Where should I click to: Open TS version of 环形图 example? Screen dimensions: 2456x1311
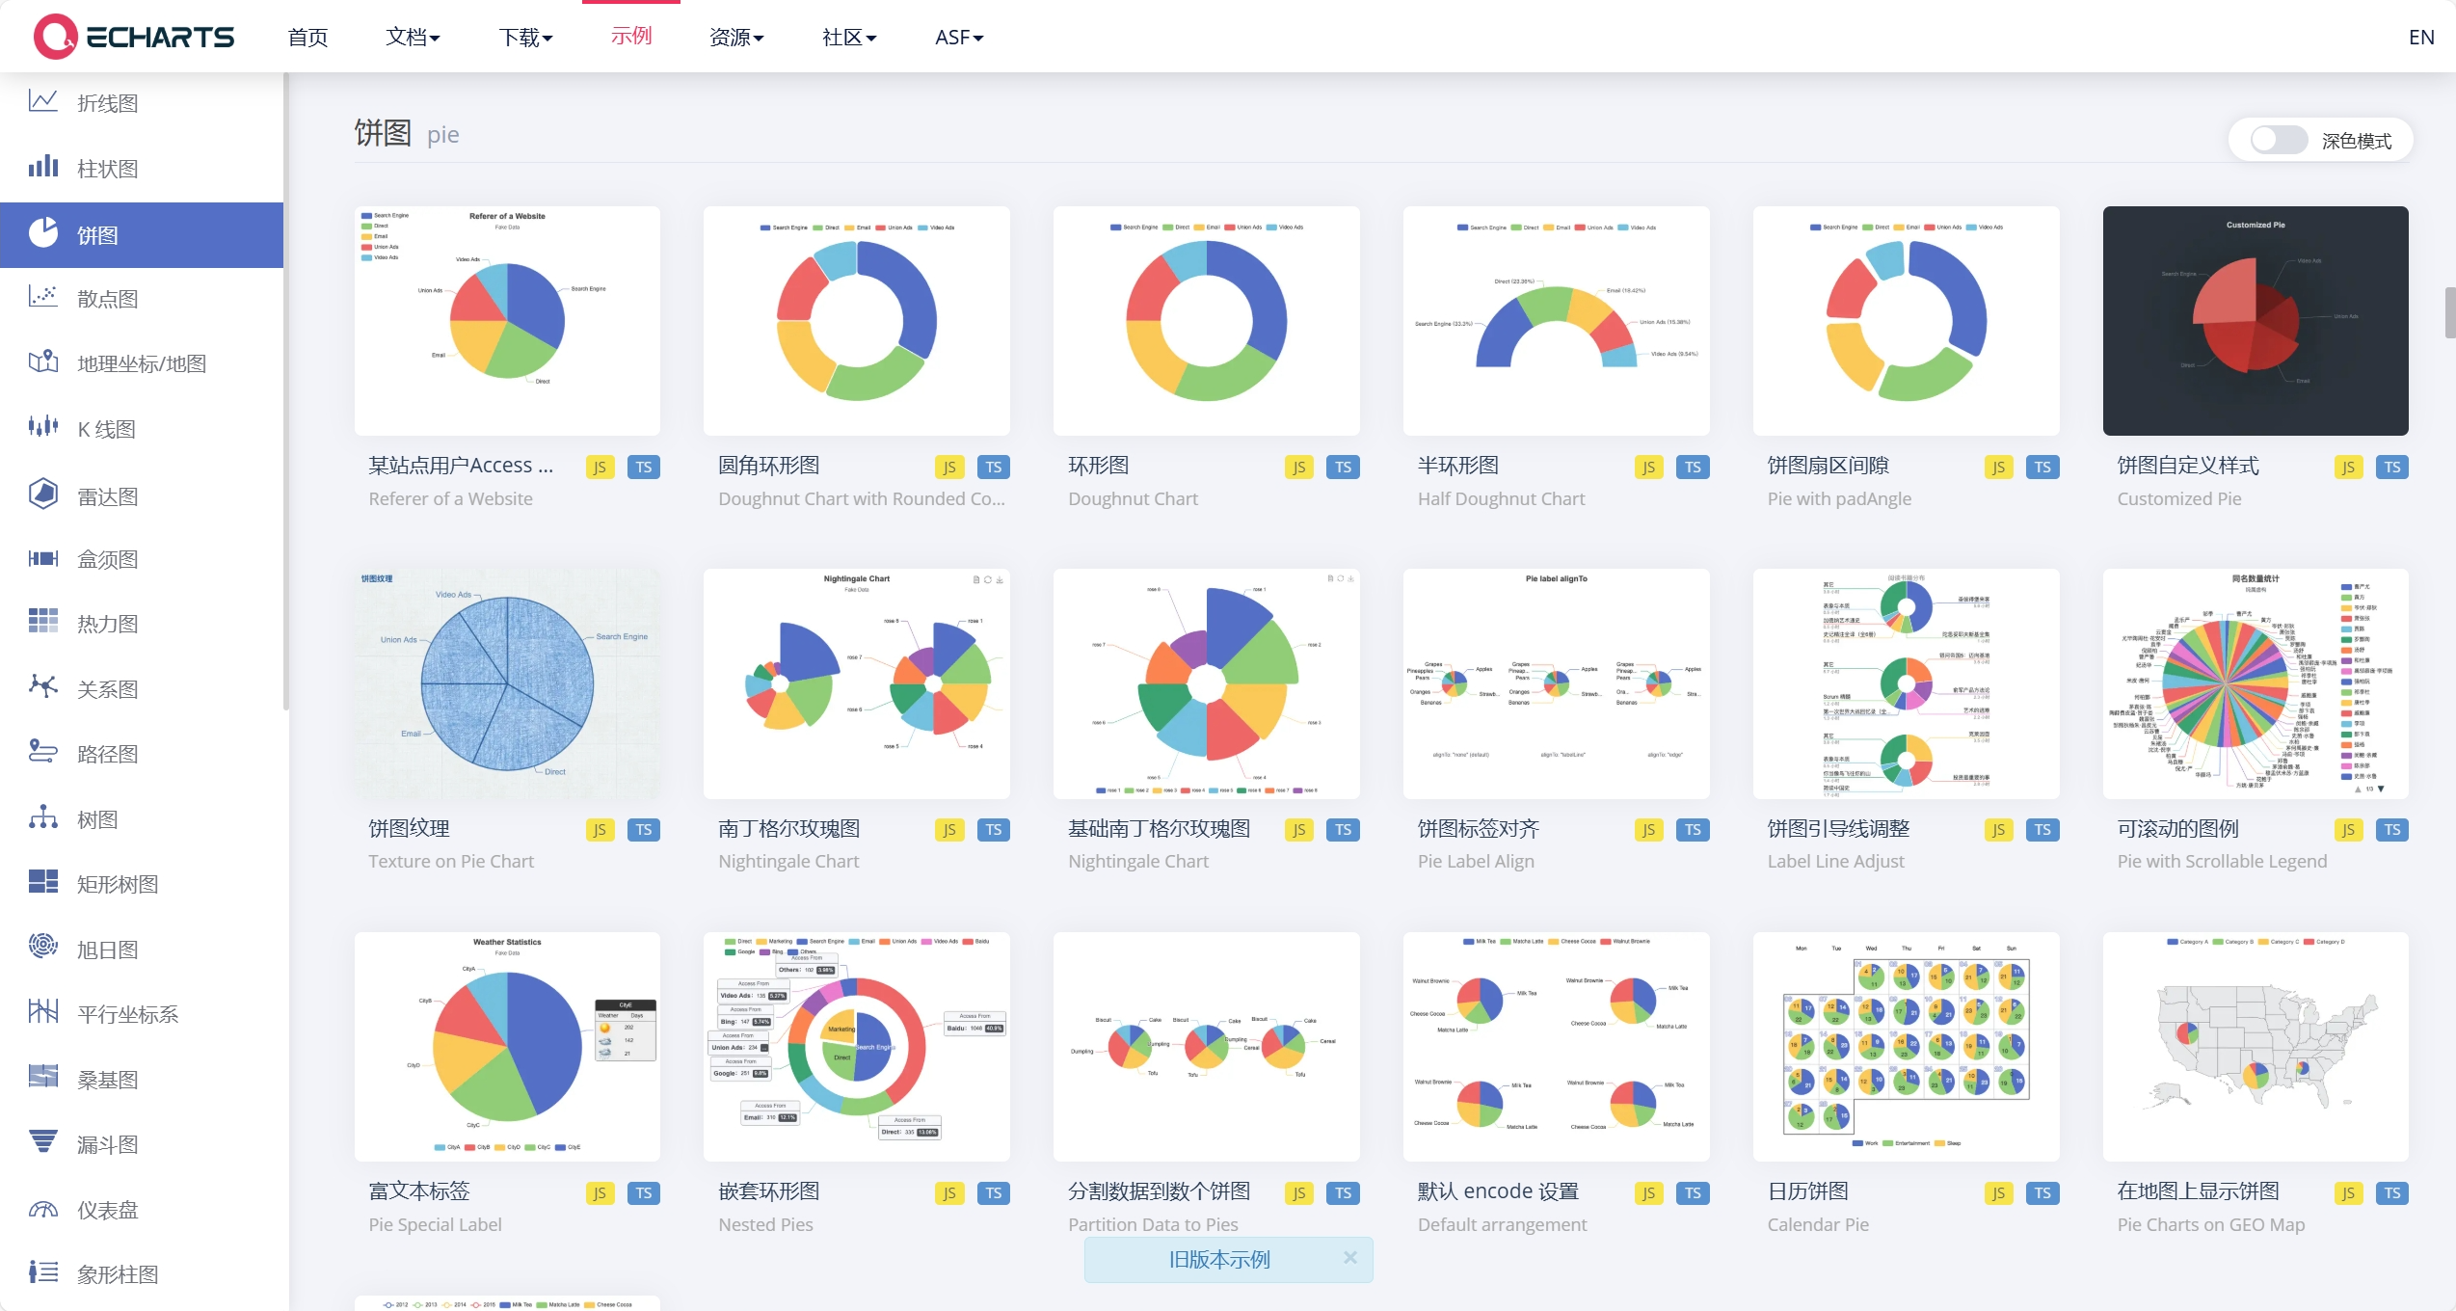[x=1343, y=468]
